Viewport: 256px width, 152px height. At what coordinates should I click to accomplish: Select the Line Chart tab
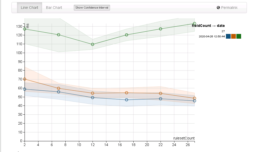pyautogui.click(x=29, y=8)
